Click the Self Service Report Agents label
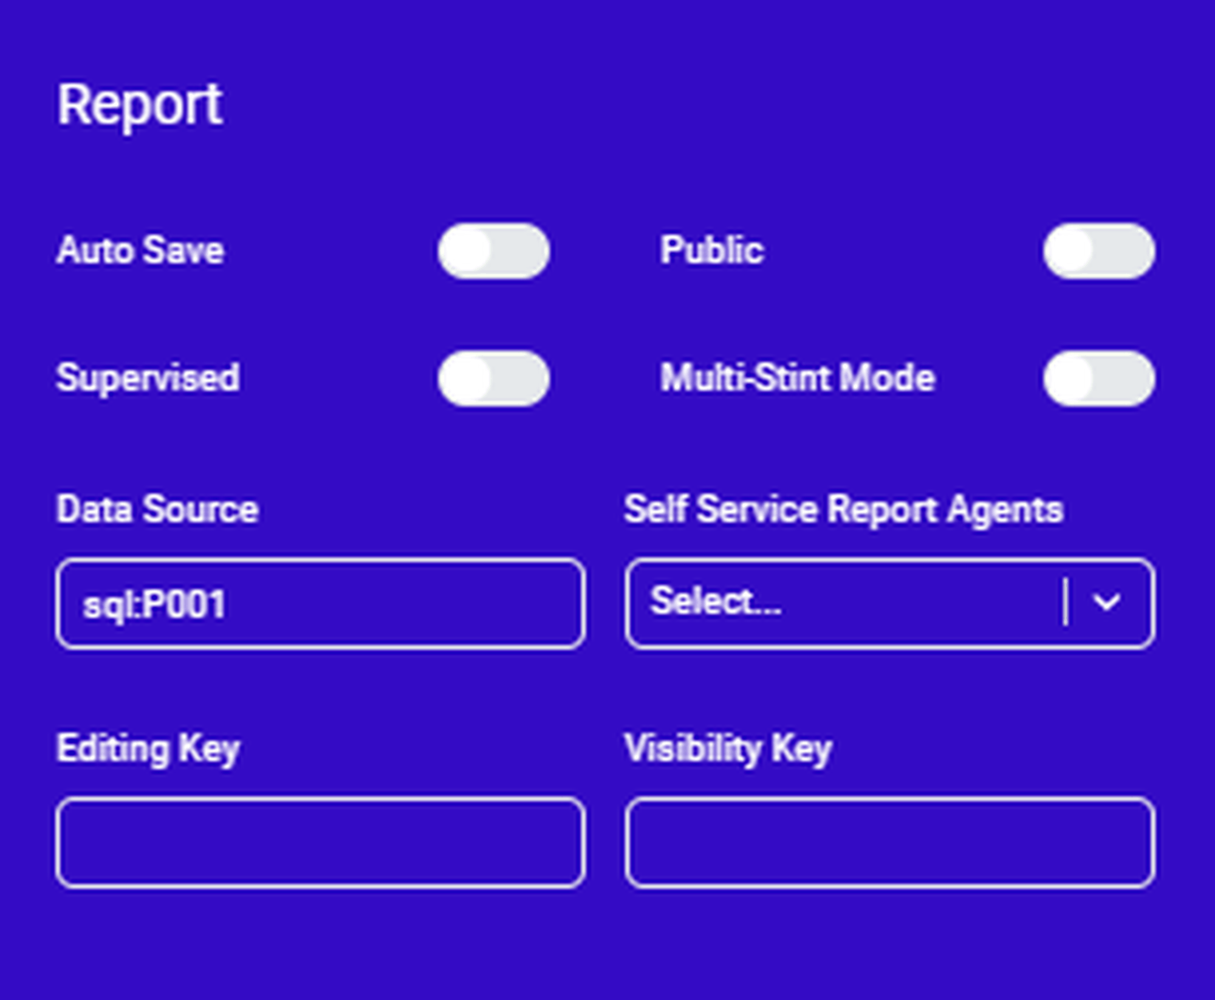The image size is (1215, 1000). pos(843,509)
